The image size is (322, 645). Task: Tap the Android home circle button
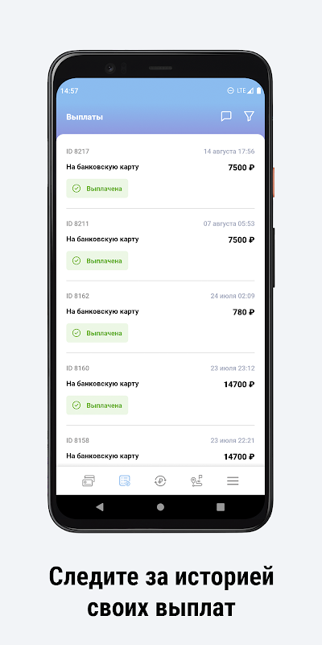pyautogui.click(x=160, y=507)
